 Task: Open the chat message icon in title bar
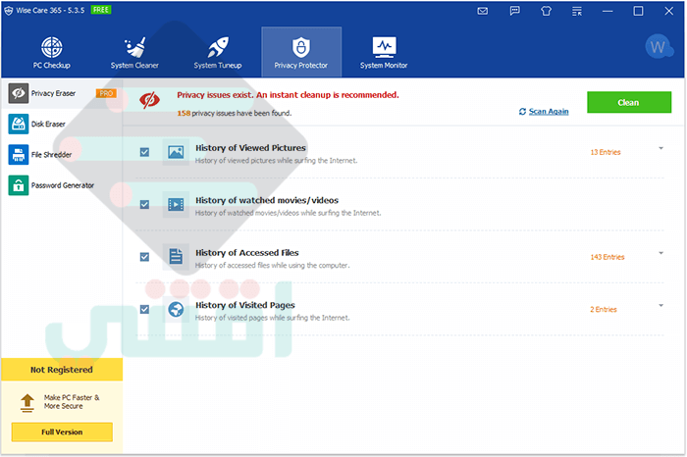(x=515, y=11)
